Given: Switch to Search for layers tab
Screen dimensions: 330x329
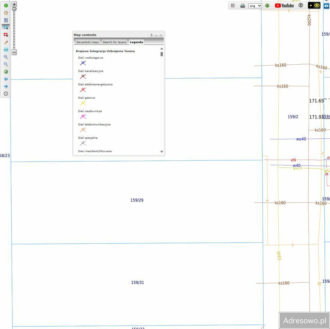Looking at the screenshot, I should (114, 42).
